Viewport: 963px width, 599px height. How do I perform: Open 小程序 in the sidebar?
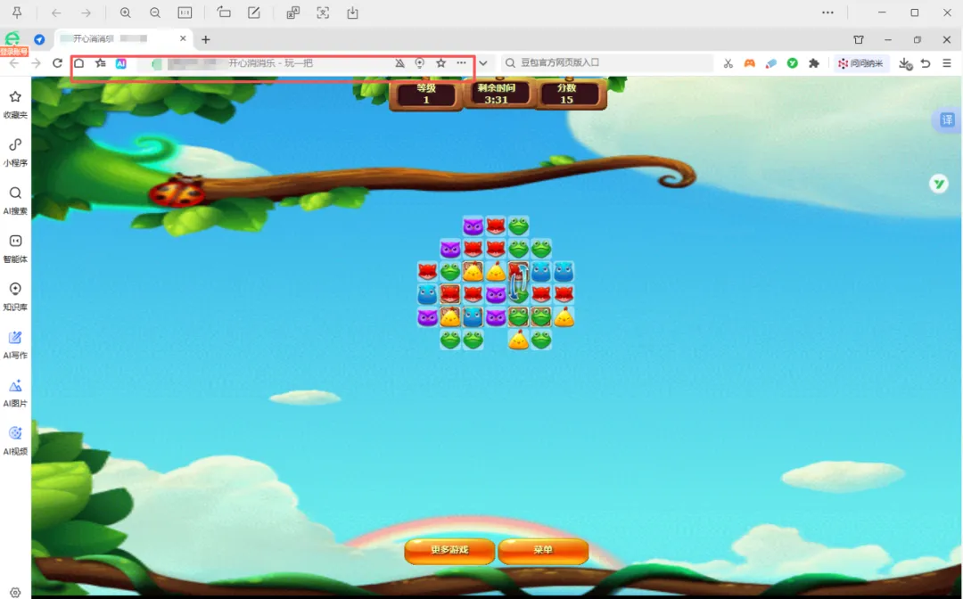15,152
